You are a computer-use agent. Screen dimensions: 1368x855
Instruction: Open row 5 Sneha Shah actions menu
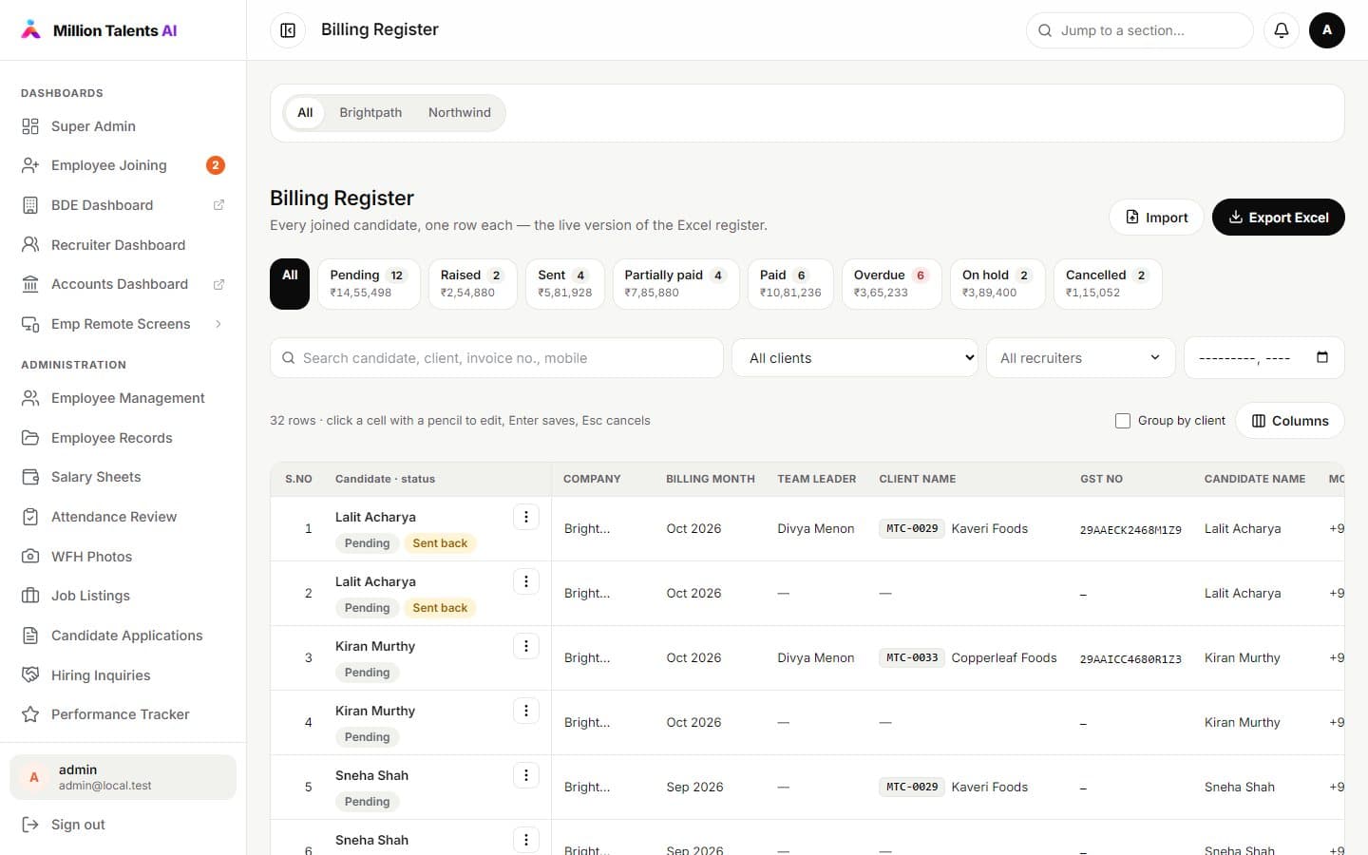click(526, 775)
